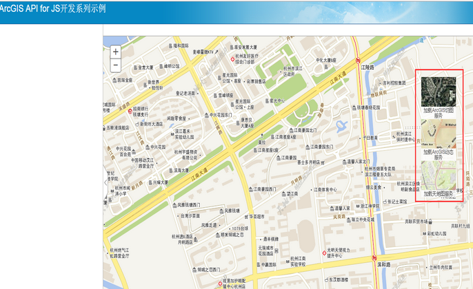Image resolution: width=473 pixels, height=289 pixels.
Task: Click the 共联农贸市场 map label
Action: point(416,222)
